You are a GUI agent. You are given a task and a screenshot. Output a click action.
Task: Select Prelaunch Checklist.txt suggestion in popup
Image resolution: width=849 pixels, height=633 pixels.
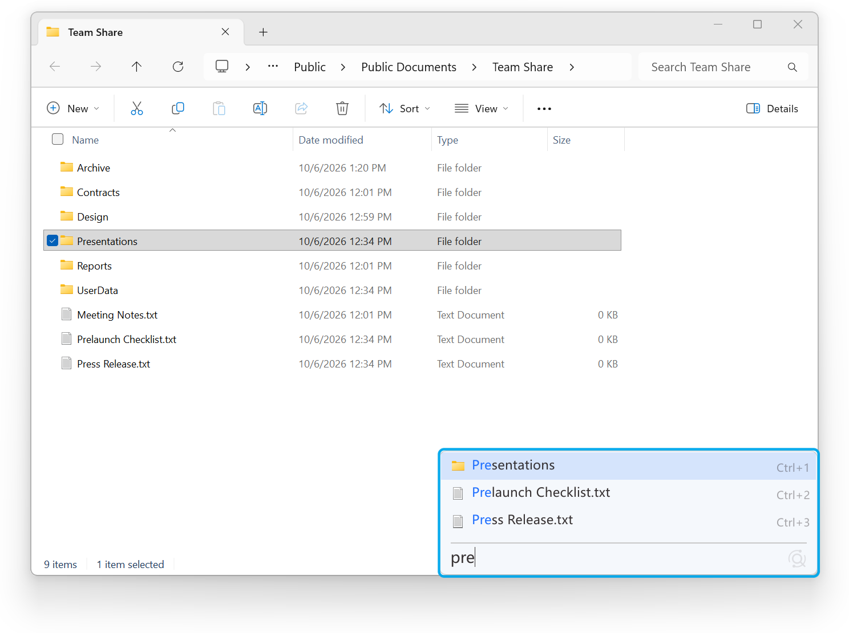[x=629, y=493]
